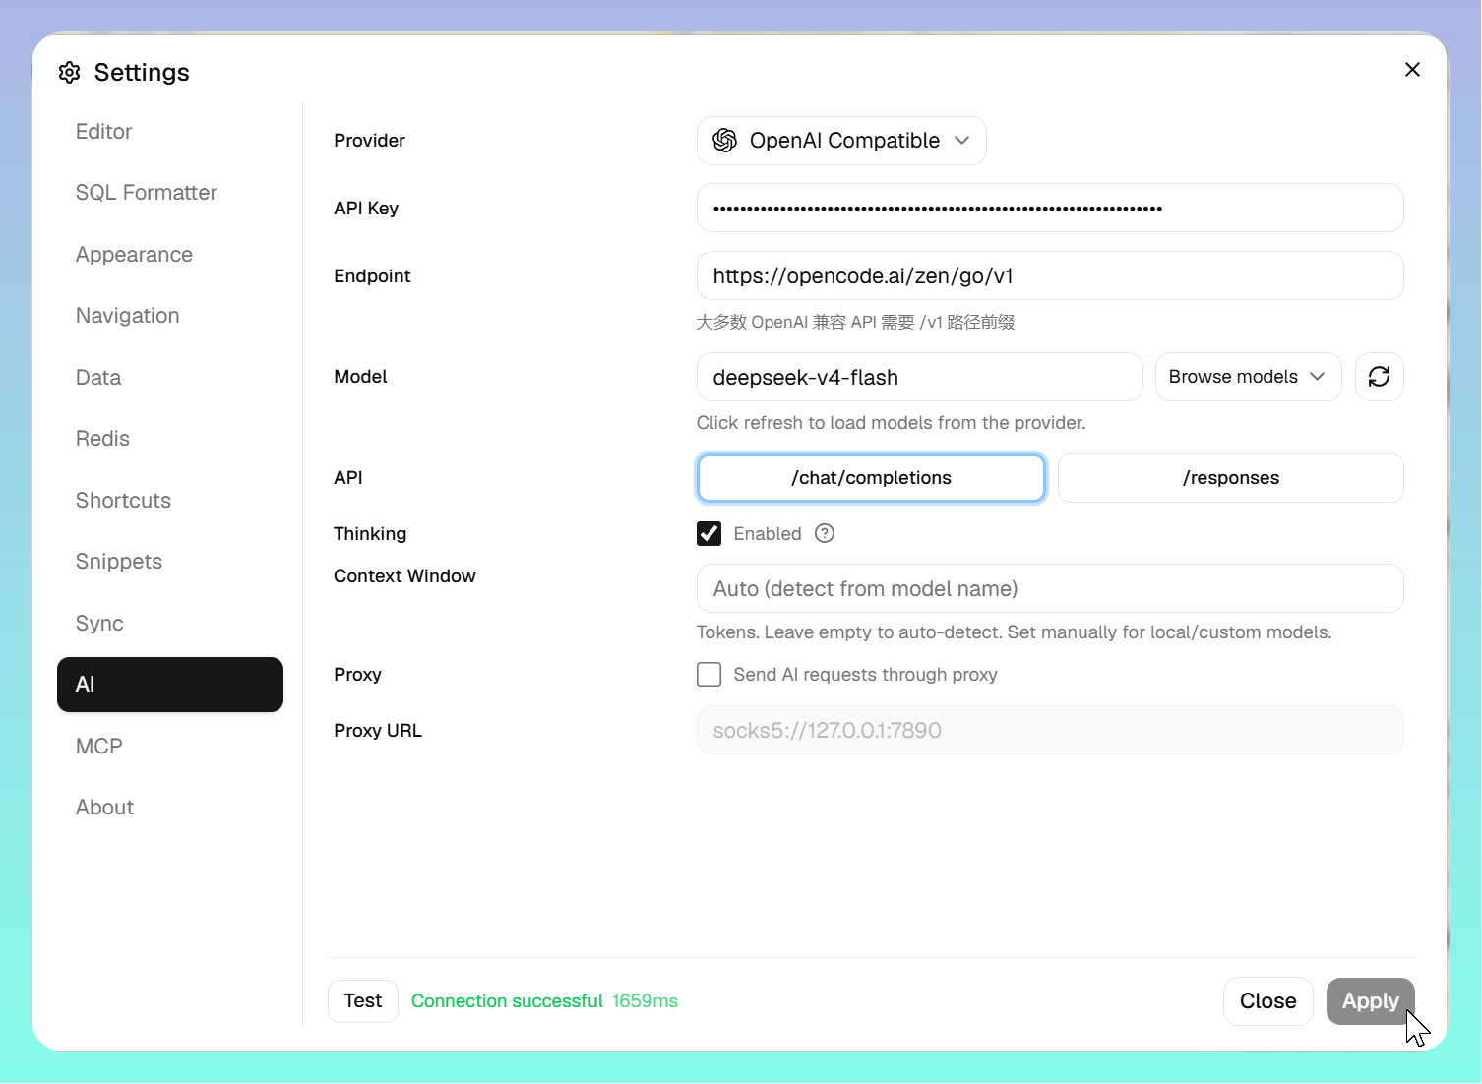The image size is (1482, 1084).
Task: Open the Provider OpenAI Compatible dropdown
Action: point(841,141)
